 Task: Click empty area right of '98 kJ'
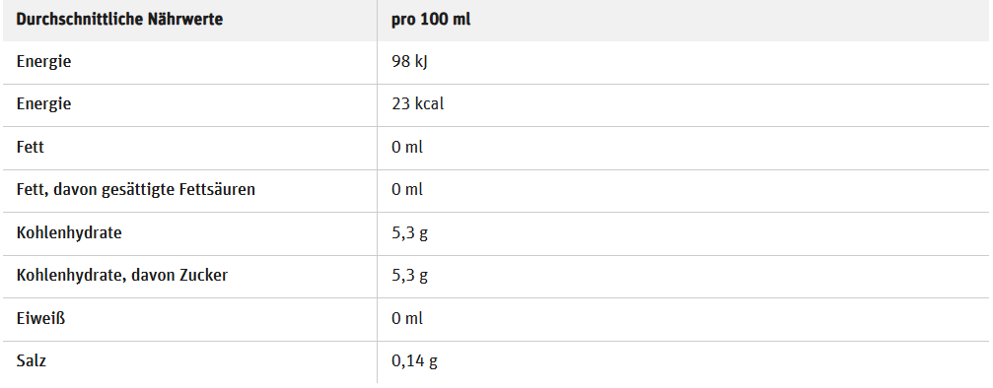(709, 63)
